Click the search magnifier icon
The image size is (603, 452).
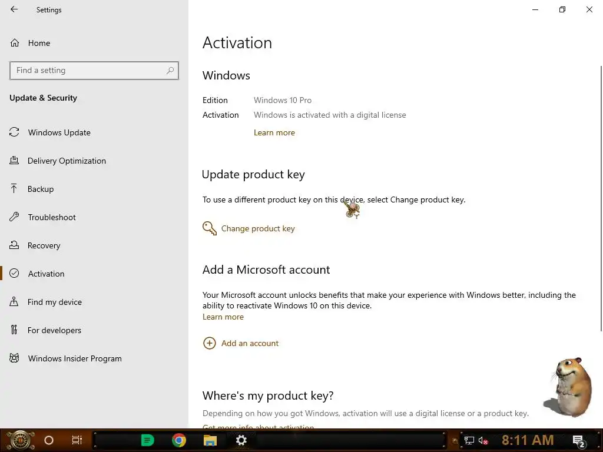point(170,71)
